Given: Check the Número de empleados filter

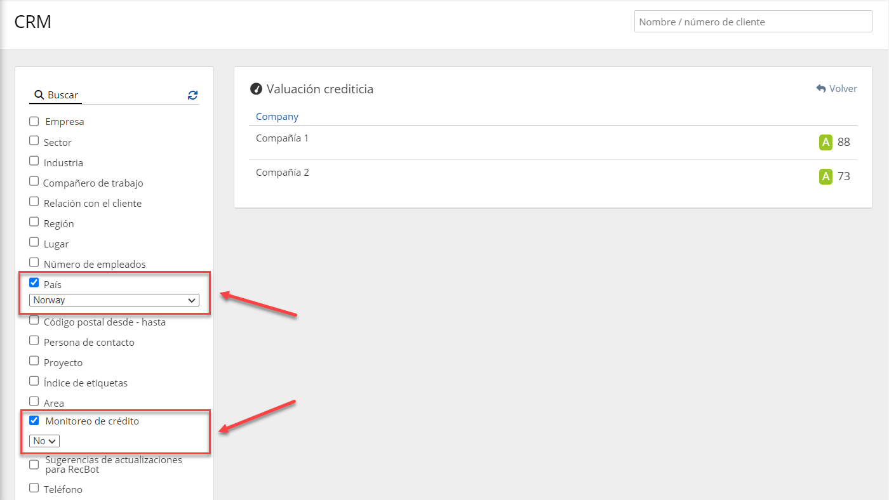Looking at the screenshot, I should click(x=34, y=263).
